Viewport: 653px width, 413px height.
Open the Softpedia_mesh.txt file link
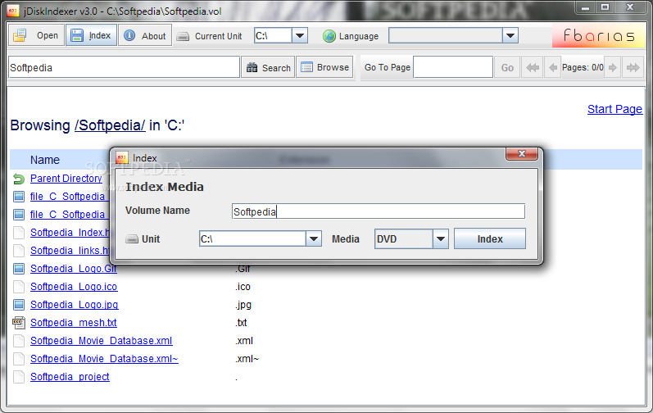point(73,323)
